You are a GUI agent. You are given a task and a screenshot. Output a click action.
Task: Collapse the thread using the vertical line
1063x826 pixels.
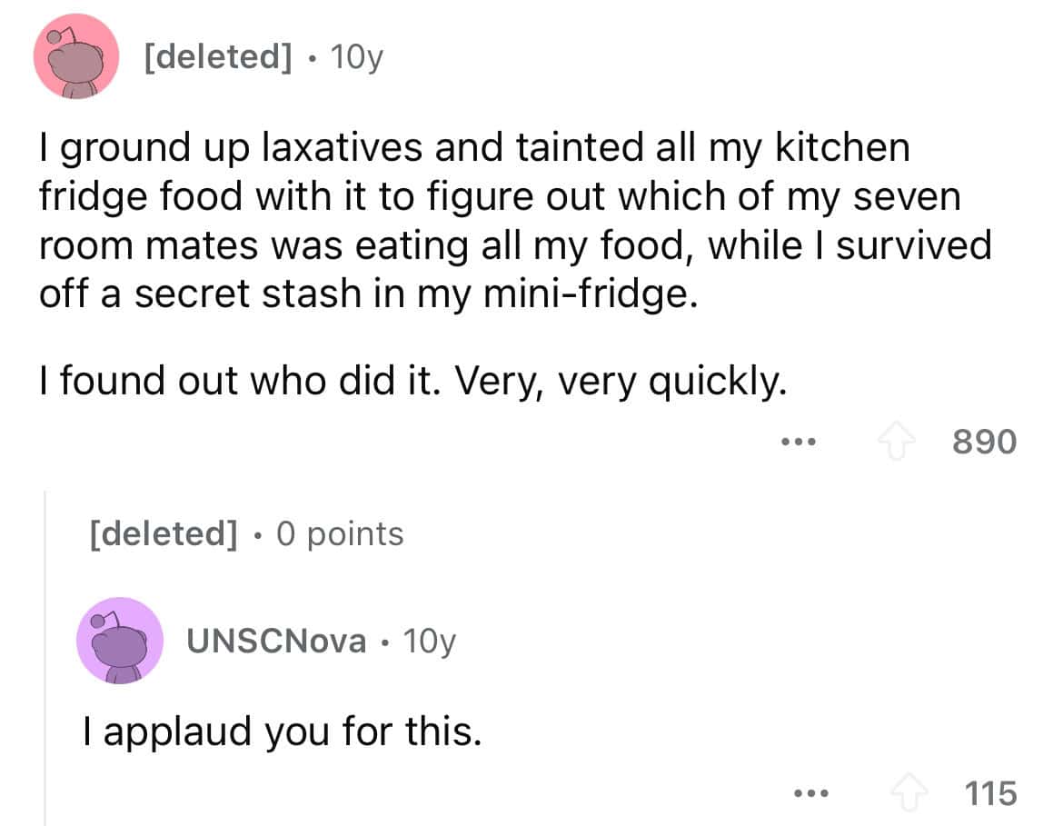[x=46, y=654]
